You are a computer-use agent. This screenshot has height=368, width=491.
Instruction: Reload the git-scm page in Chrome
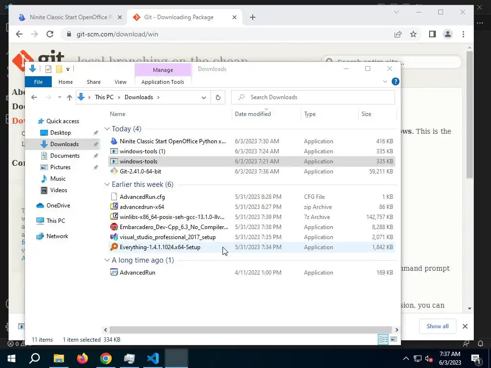(50, 34)
